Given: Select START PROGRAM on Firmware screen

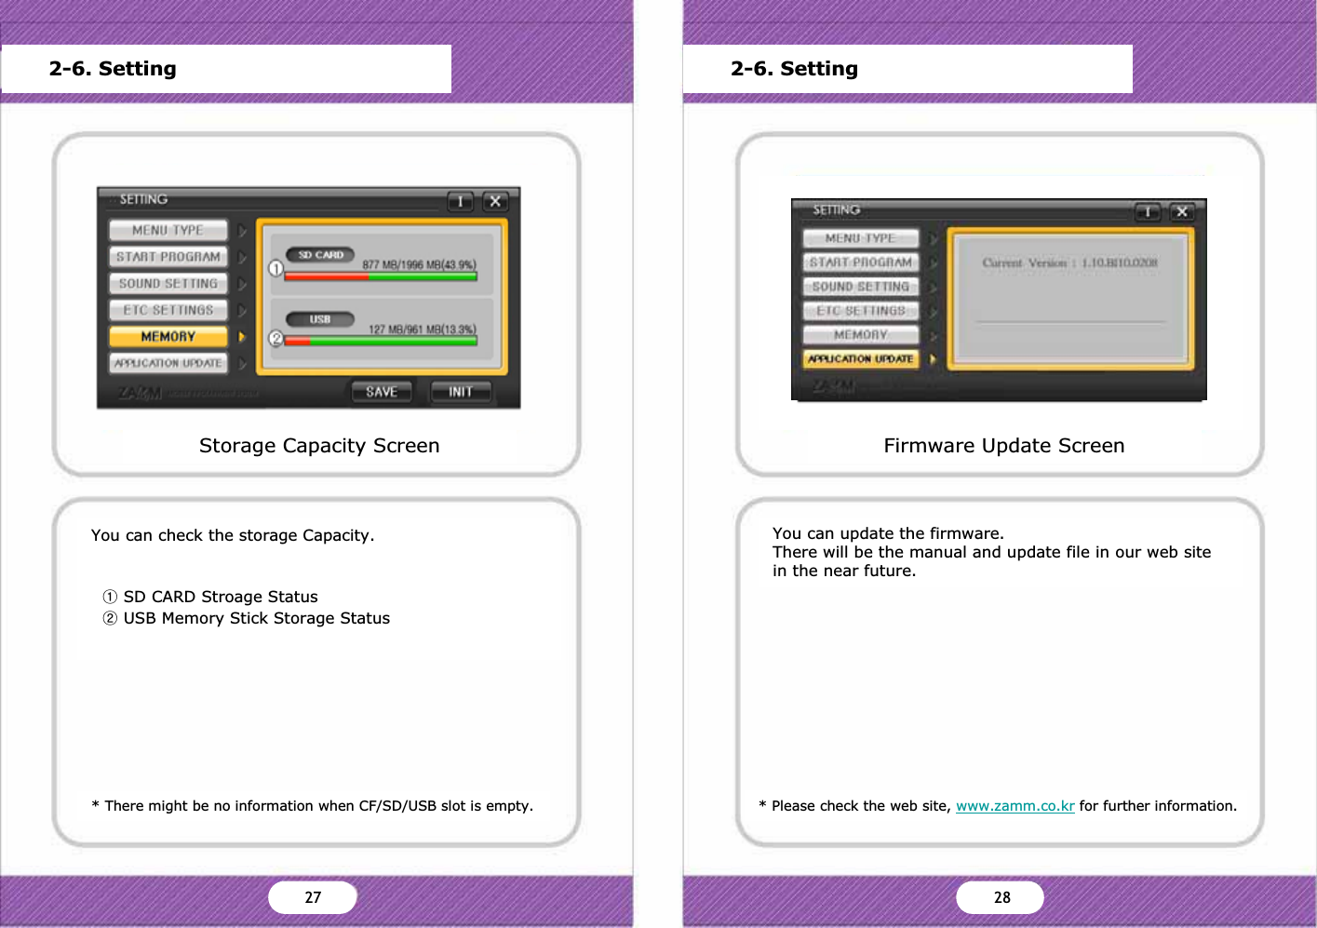Looking at the screenshot, I should coord(860,262).
